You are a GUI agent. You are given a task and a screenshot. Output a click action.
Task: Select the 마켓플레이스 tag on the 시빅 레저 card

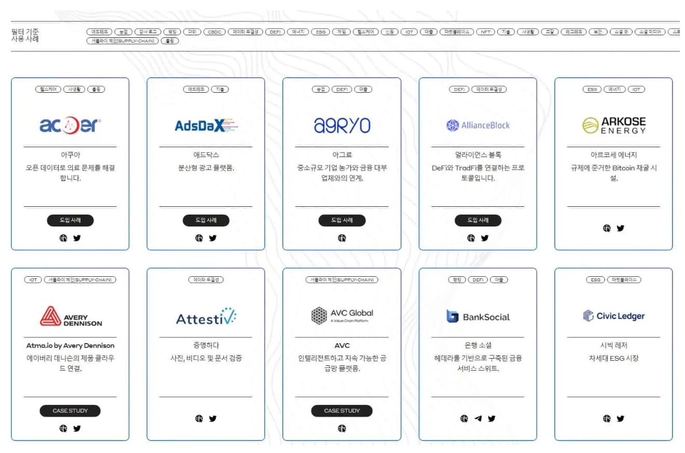[624, 279]
